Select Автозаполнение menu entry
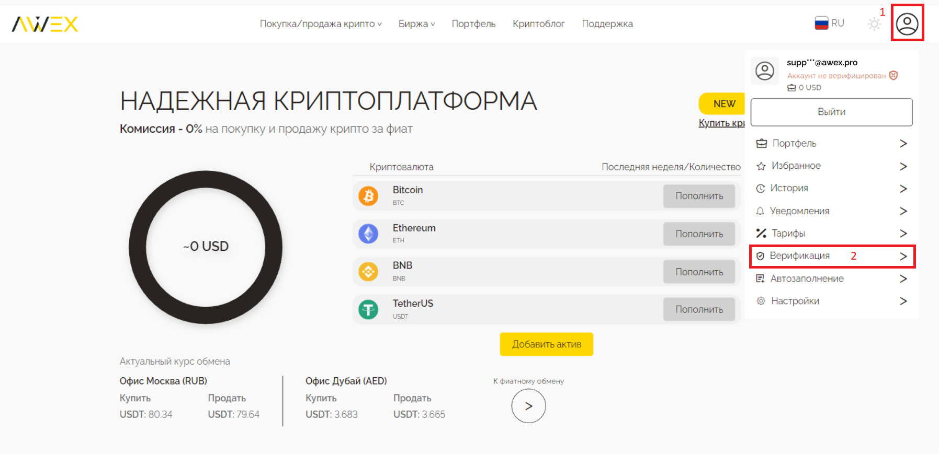 coord(832,278)
